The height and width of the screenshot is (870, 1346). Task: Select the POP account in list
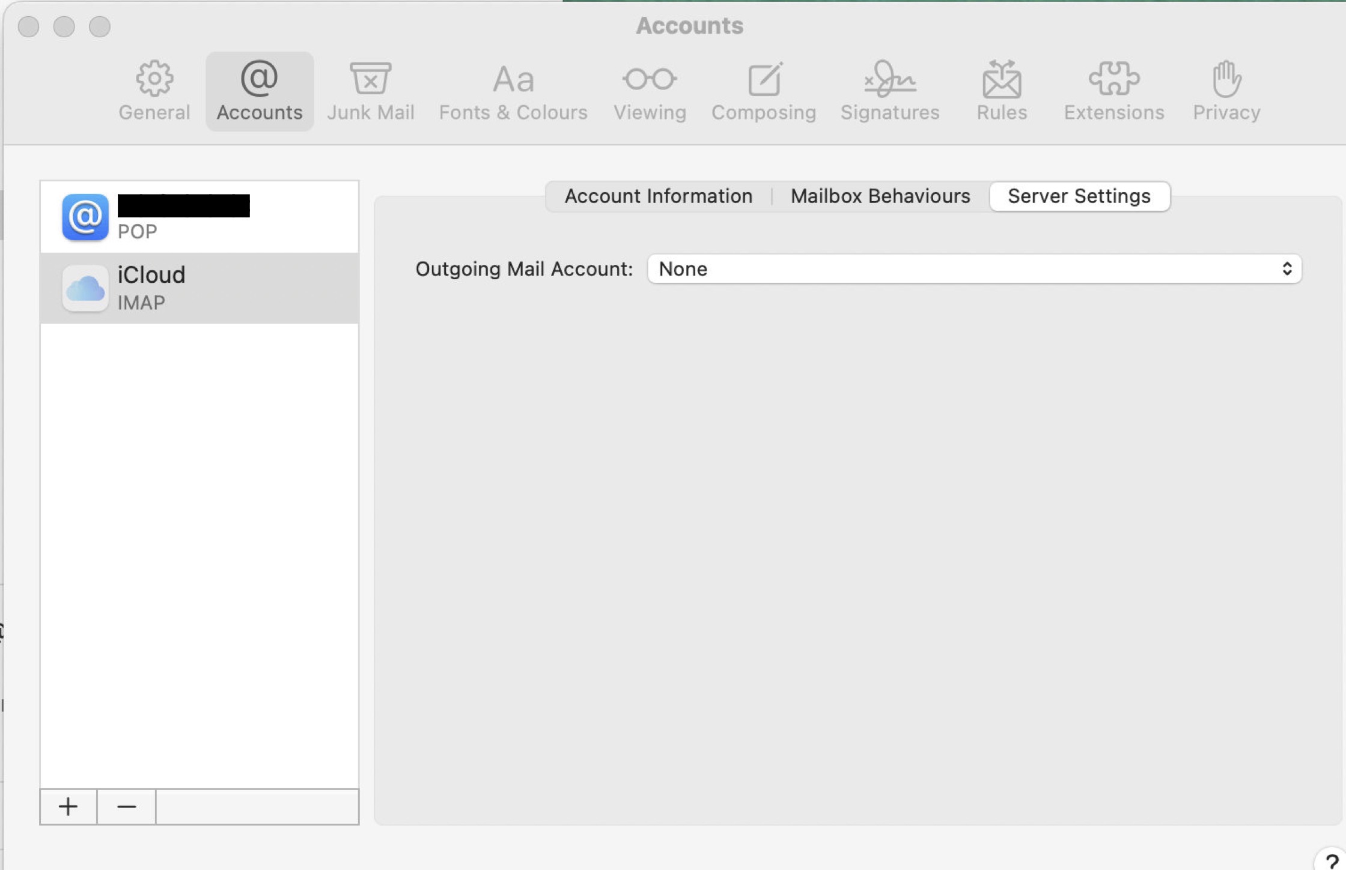(199, 217)
